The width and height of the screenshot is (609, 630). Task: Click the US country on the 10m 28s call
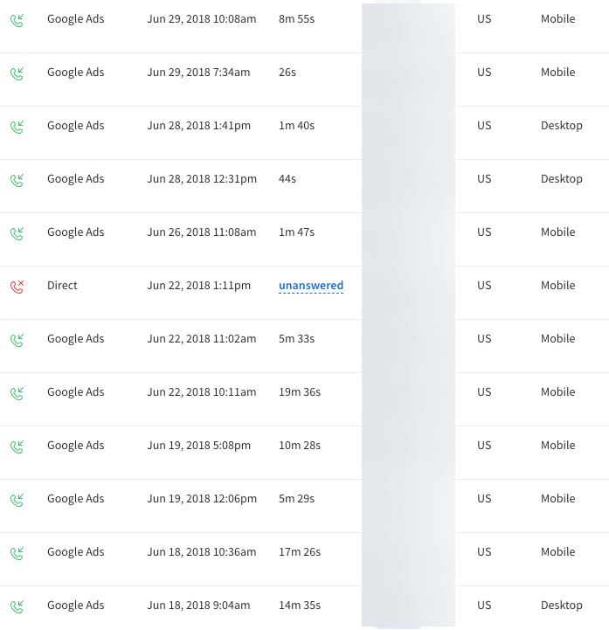[x=484, y=446]
